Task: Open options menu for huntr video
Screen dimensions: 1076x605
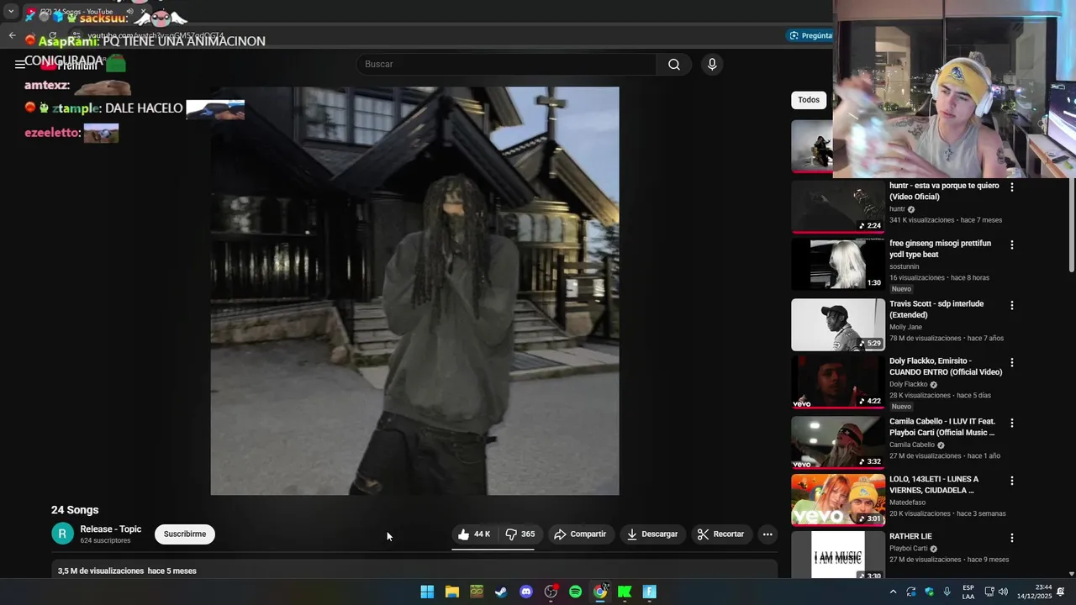Action: point(1012,187)
